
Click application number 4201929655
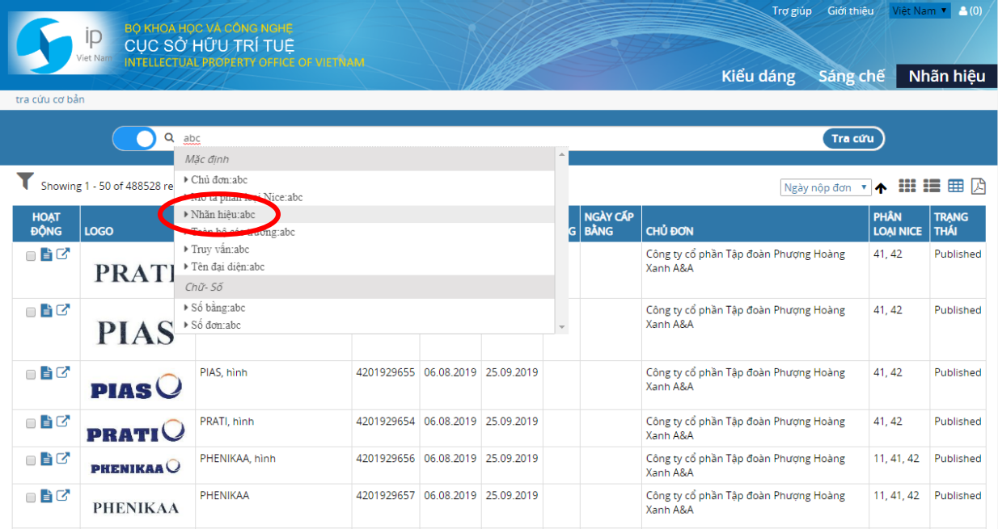[x=385, y=372]
